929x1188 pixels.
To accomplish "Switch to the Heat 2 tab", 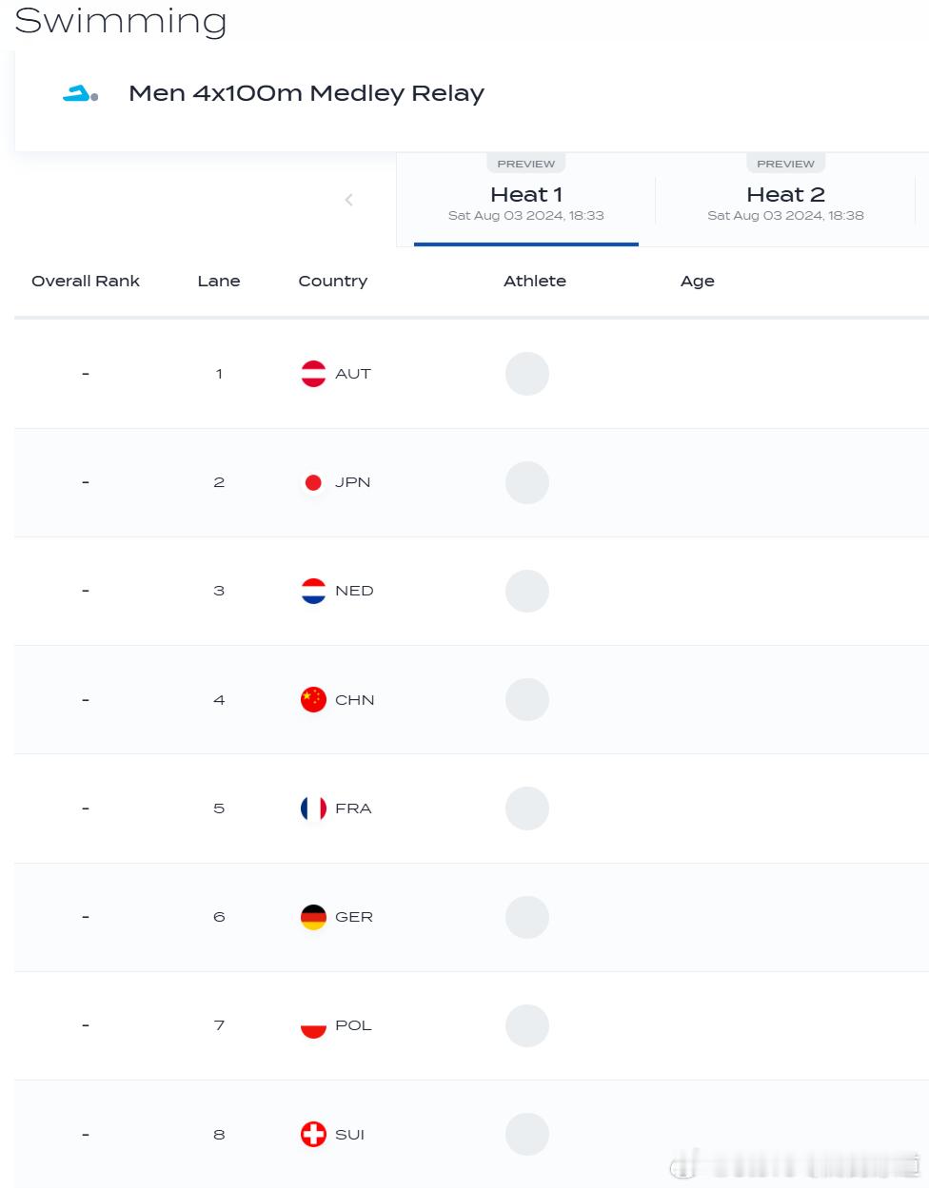I will click(785, 201).
